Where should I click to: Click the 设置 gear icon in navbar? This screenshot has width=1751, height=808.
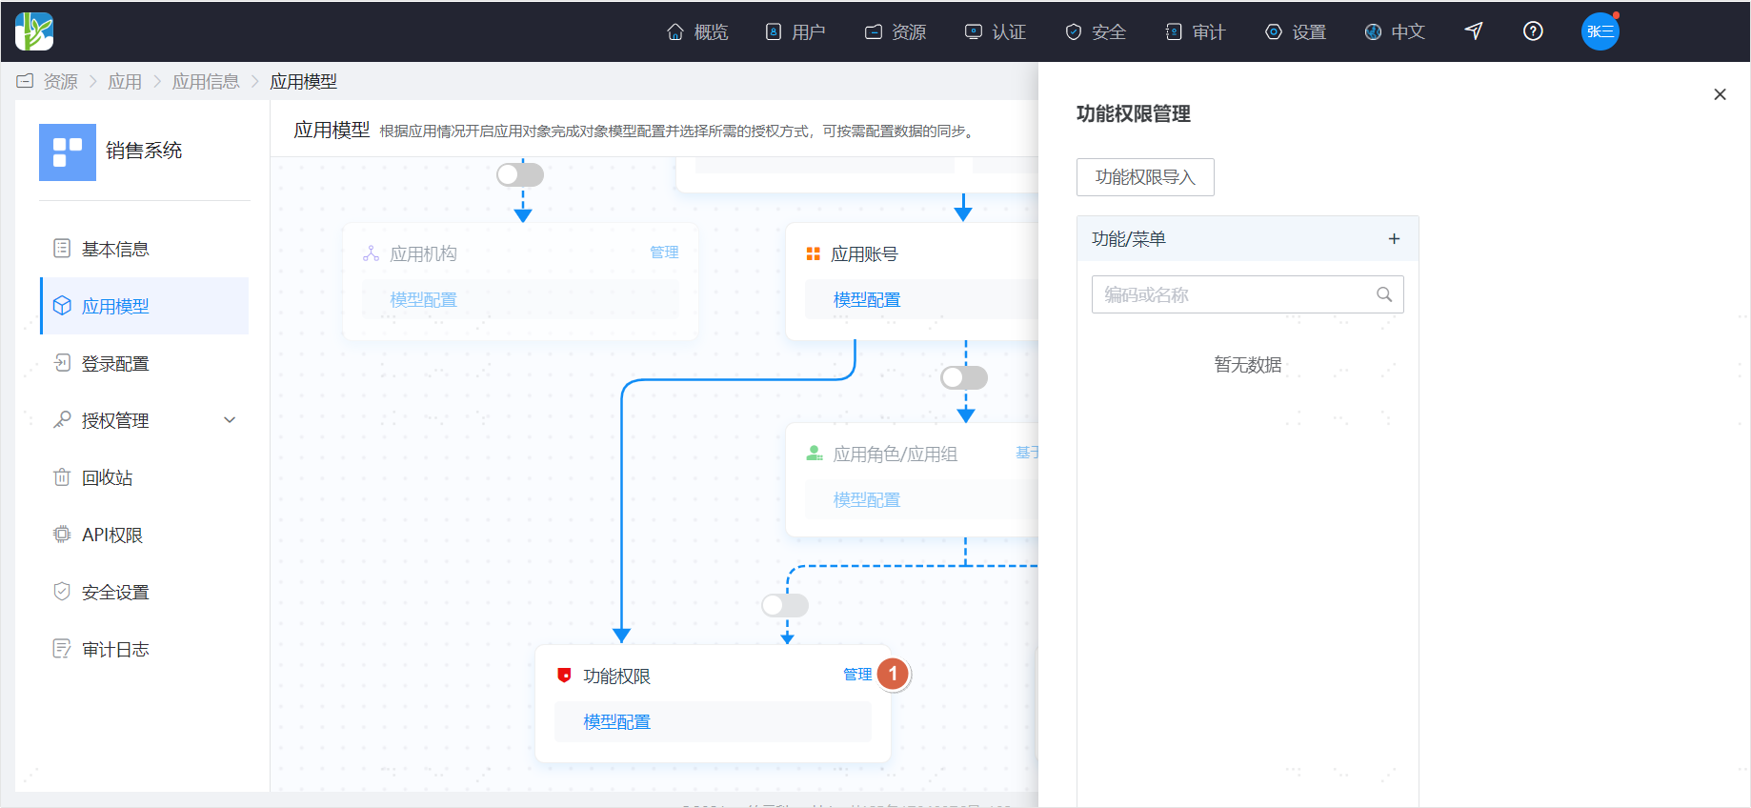click(x=1274, y=31)
